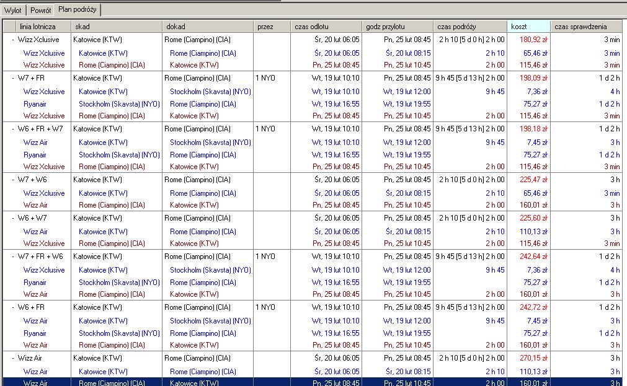
Task: Collapse the W7 + FR + W6 group
Action: [13, 257]
